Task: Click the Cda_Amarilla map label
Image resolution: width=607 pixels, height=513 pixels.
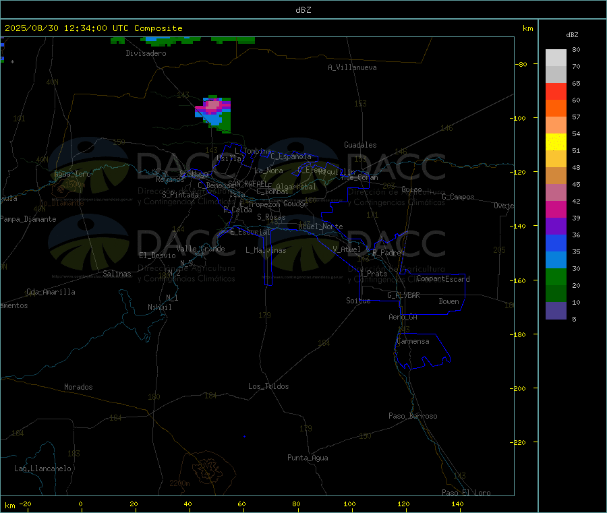Action: click(x=51, y=292)
